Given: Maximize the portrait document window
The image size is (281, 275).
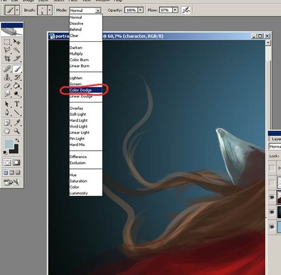Looking at the screenshot, I should pyautogui.click(x=260, y=36).
